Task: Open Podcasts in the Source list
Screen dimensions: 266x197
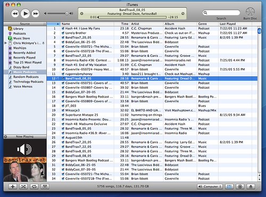Action: (x=20, y=33)
